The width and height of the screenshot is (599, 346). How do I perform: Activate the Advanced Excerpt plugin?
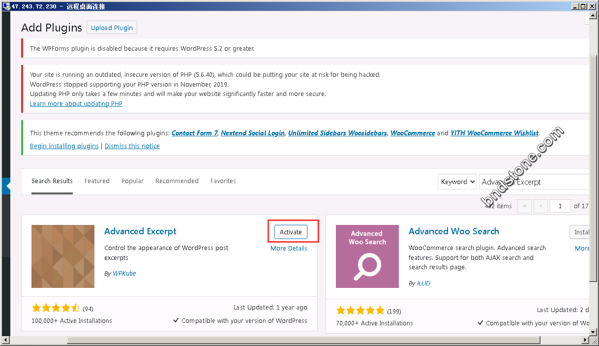pos(291,232)
